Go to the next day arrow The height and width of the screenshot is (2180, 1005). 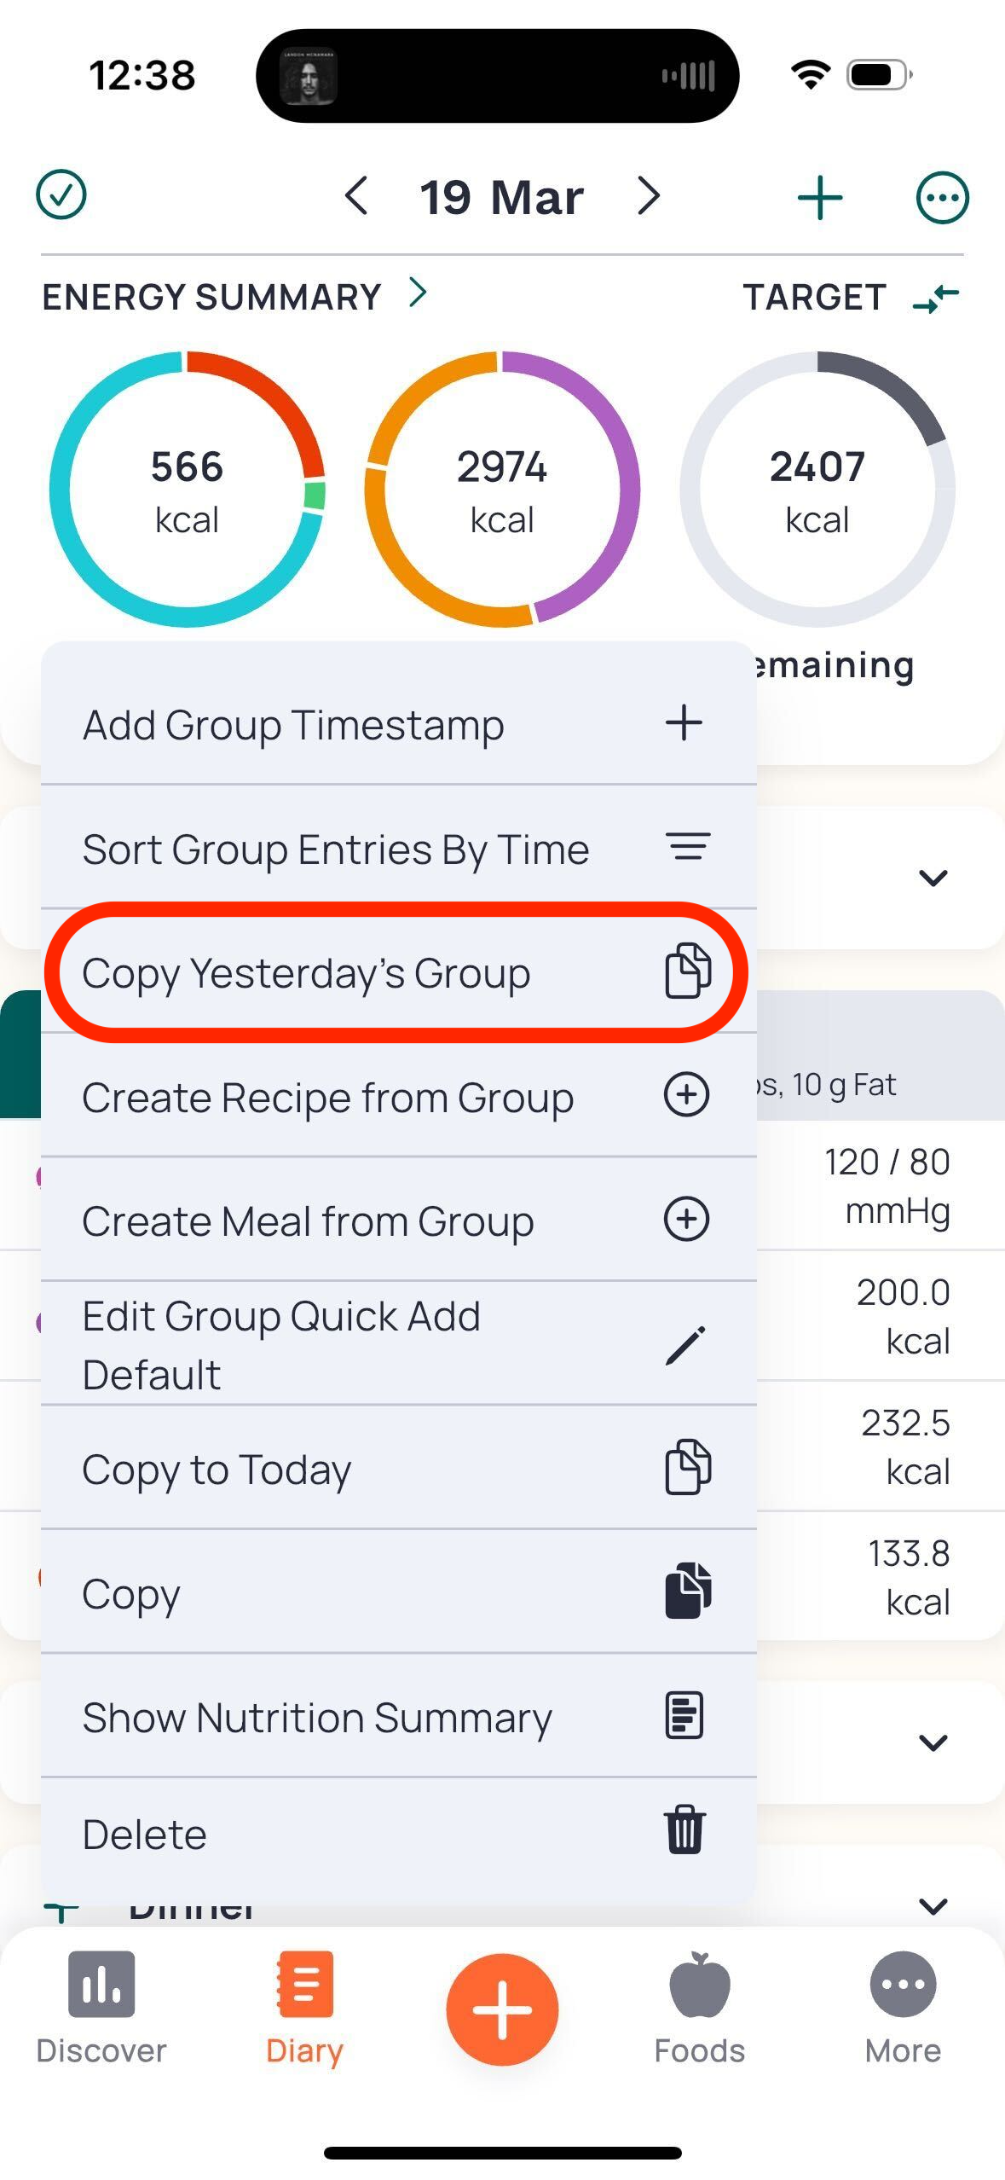(649, 196)
